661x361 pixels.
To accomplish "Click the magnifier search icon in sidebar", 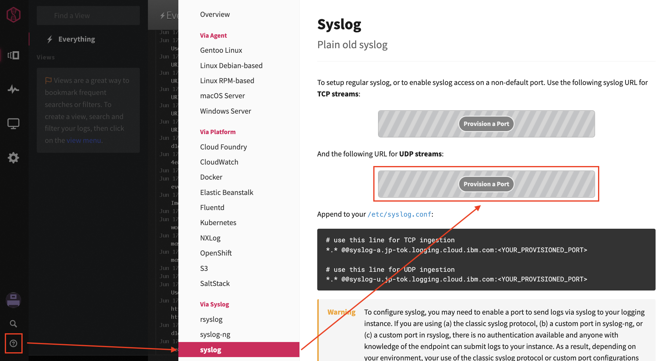I will [x=14, y=324].
